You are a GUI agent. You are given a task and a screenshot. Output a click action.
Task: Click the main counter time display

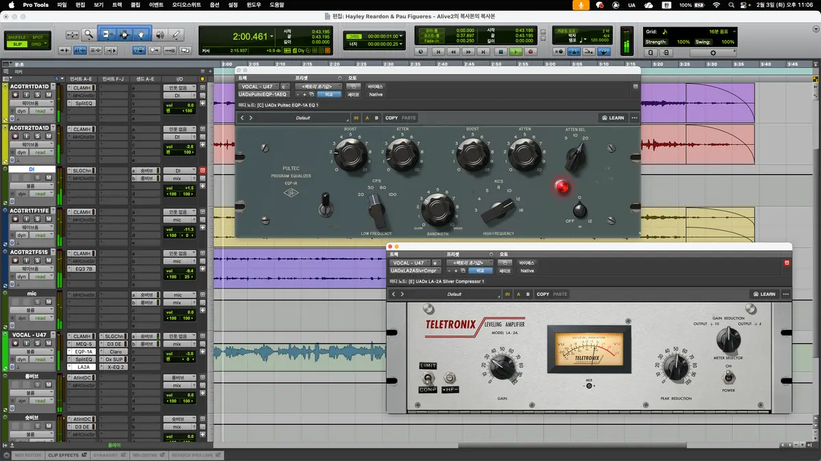coord(250,36)
